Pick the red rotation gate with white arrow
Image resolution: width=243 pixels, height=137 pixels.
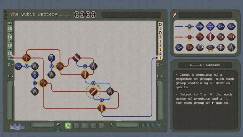[221, 37]
